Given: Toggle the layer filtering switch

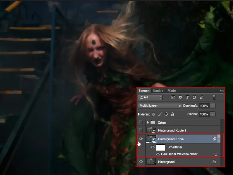Looking at the screenshot, I should 214,97.
